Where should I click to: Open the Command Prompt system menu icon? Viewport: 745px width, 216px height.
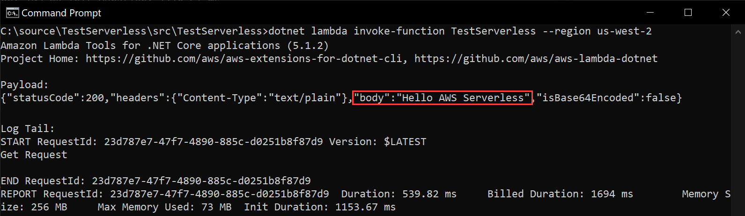(x=12, y=13)
